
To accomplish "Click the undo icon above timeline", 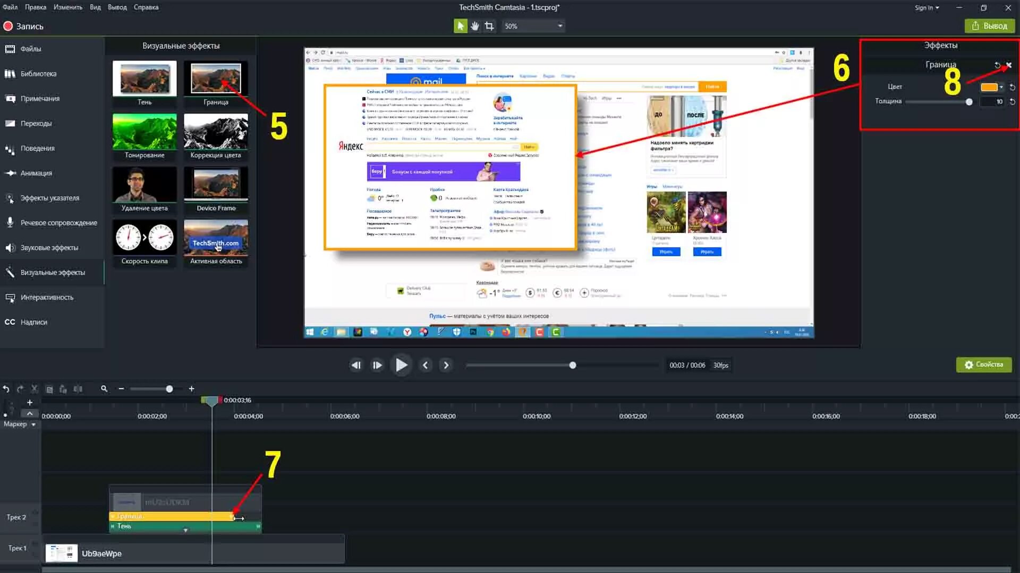I will click(6, 389).
